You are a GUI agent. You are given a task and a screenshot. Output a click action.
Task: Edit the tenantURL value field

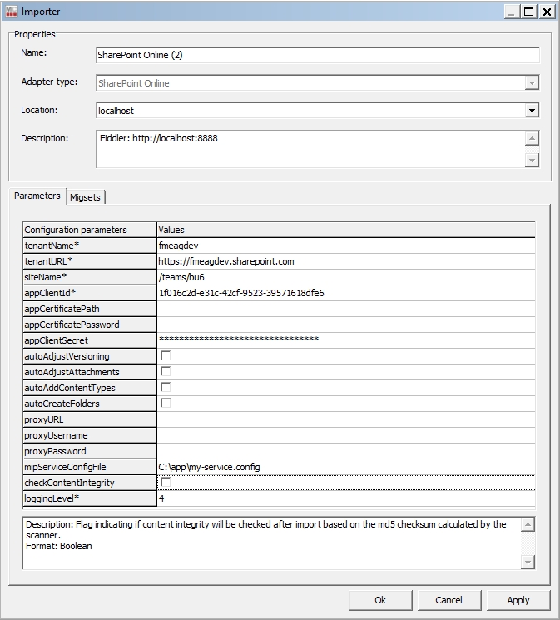click(x=345, y=261)
